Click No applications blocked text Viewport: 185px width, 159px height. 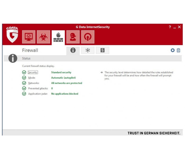(x=65, y=94)
